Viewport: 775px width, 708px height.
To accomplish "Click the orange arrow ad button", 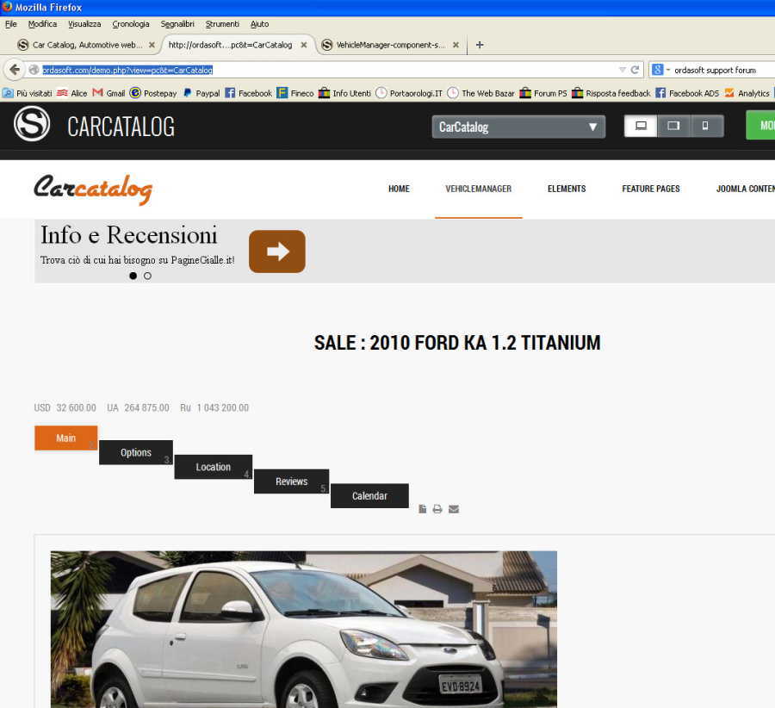I will [276, 252].
